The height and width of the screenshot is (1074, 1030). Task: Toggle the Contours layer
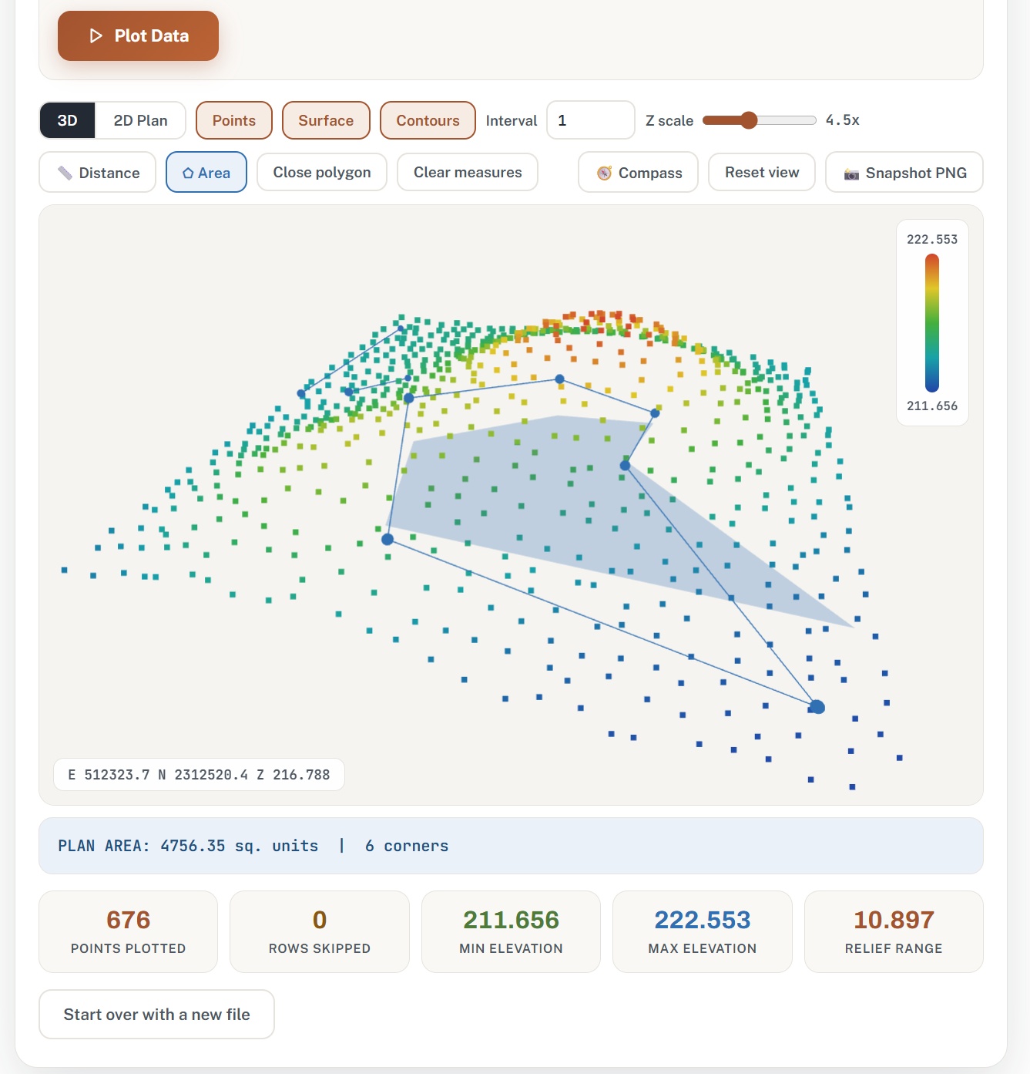click(x=428, y=120)
